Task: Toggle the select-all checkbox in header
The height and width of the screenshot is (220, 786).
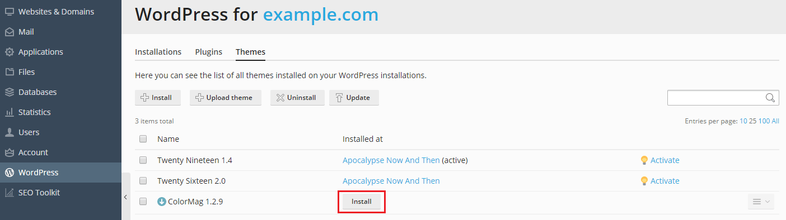Action: 143,139
